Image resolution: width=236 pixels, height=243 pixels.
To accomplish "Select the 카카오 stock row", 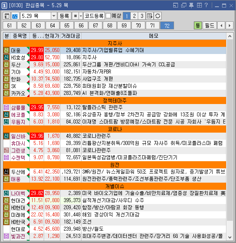I will 114,93.
